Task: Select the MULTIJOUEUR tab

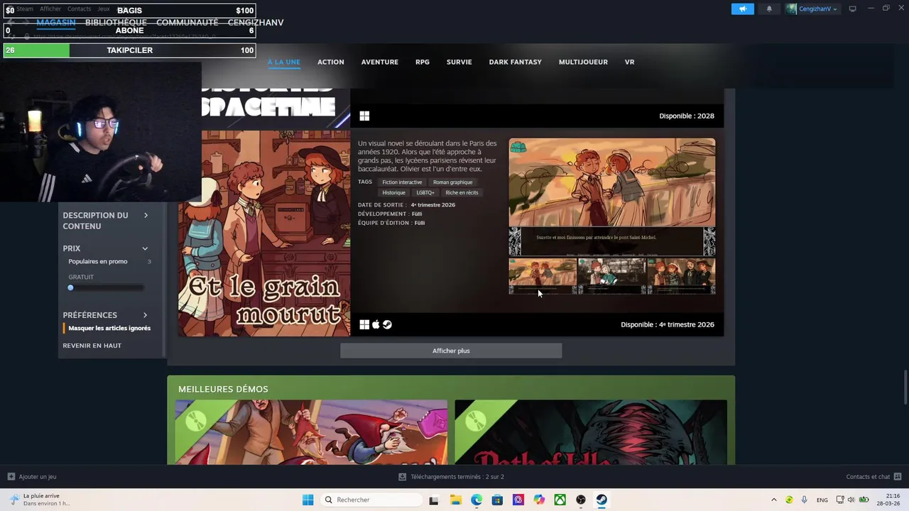Action: [583, 62]
